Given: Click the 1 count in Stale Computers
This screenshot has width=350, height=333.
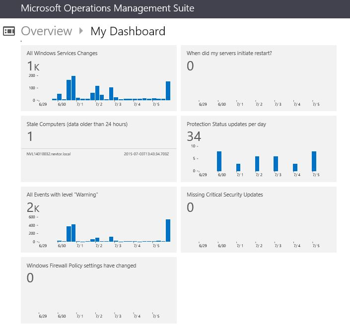Looking at the screenshot, I should (30, 136).
